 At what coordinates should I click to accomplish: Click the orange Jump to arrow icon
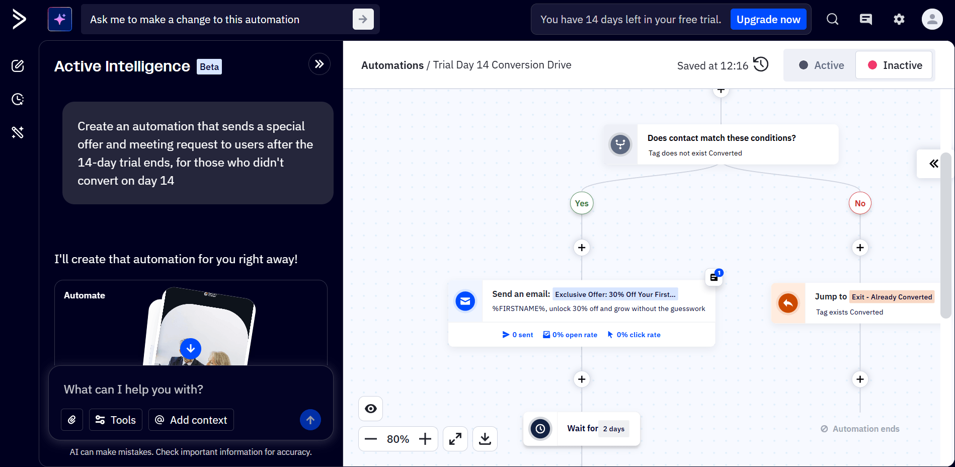pos(788,303)
